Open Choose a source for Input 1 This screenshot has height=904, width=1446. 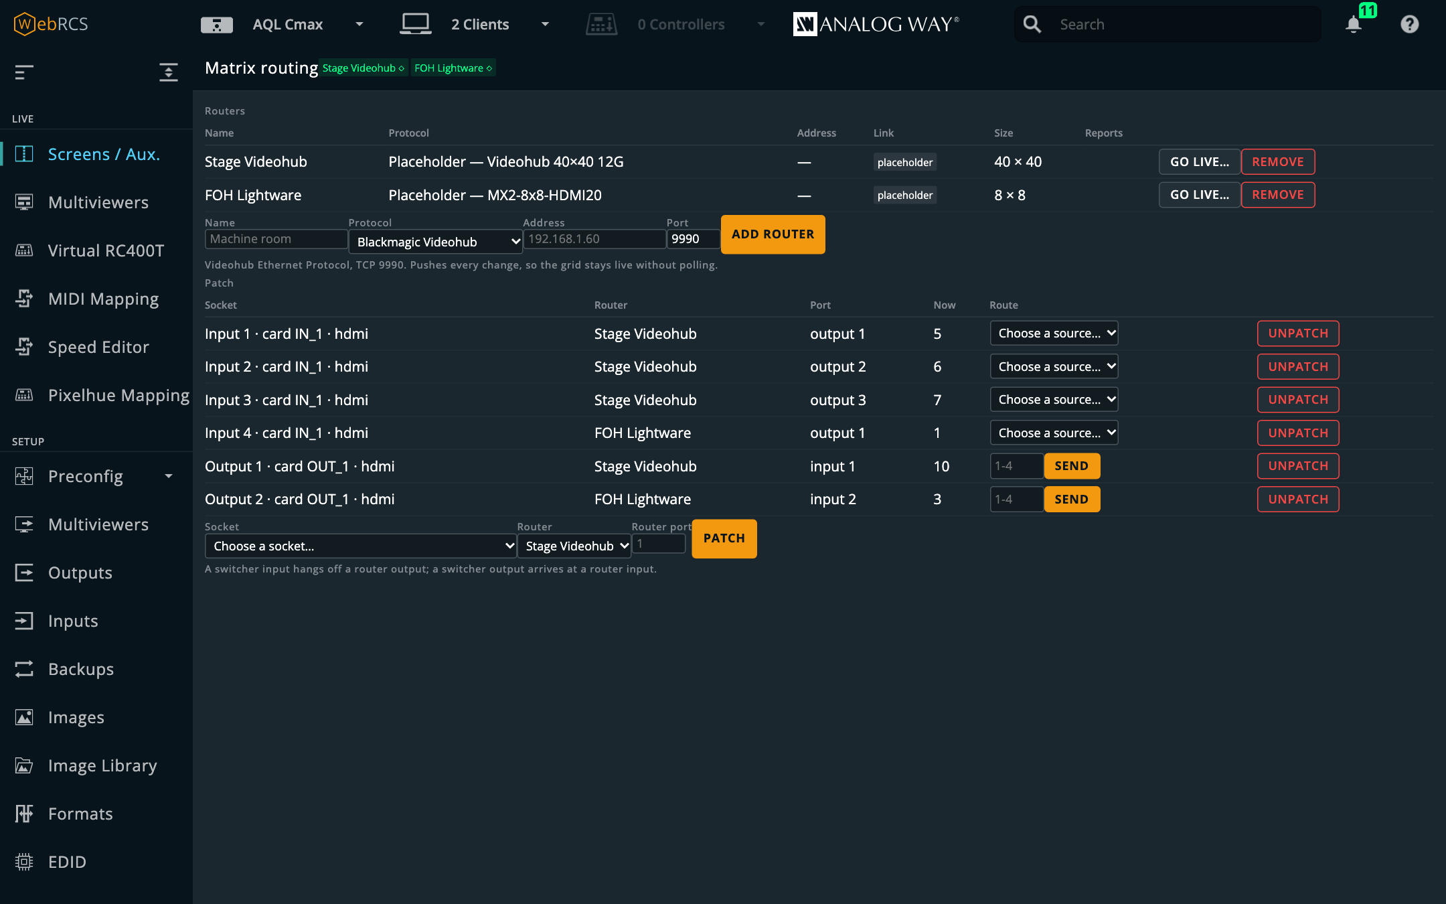[x=1054, y=333]
